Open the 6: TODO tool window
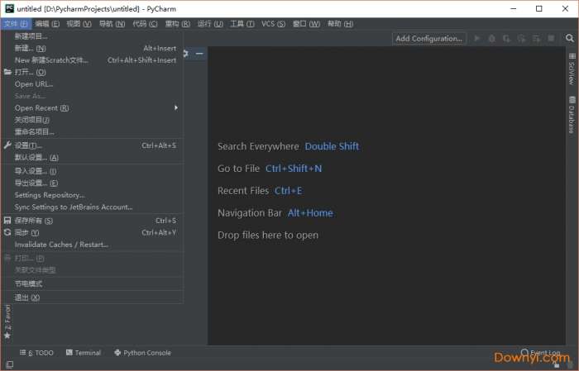Screen dimensions: 579x371 click(x=36, y=353)
